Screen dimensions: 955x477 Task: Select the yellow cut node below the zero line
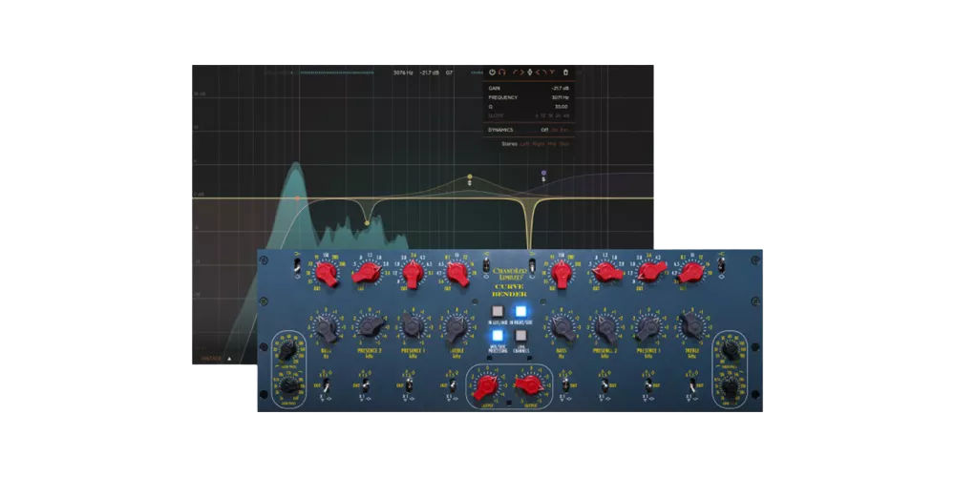click(x=367, y=223)
